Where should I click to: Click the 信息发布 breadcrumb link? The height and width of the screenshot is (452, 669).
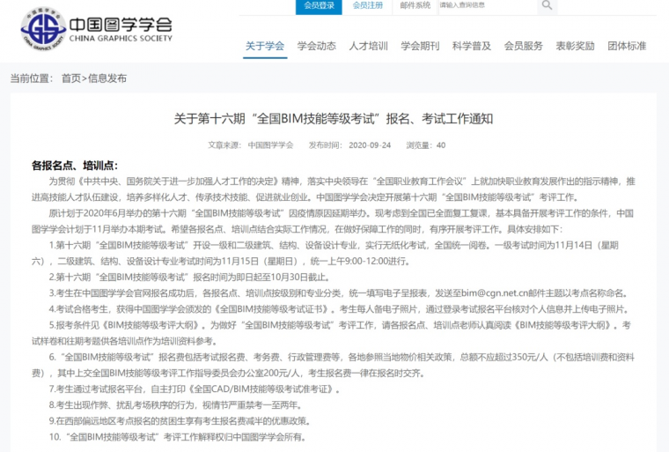point(107,78)
